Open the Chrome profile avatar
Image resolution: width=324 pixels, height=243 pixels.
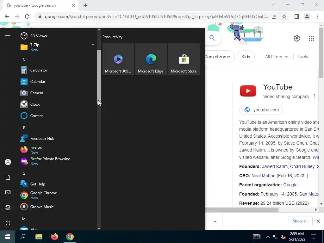307,16
